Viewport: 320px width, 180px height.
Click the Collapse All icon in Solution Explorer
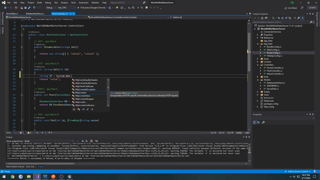286,18
